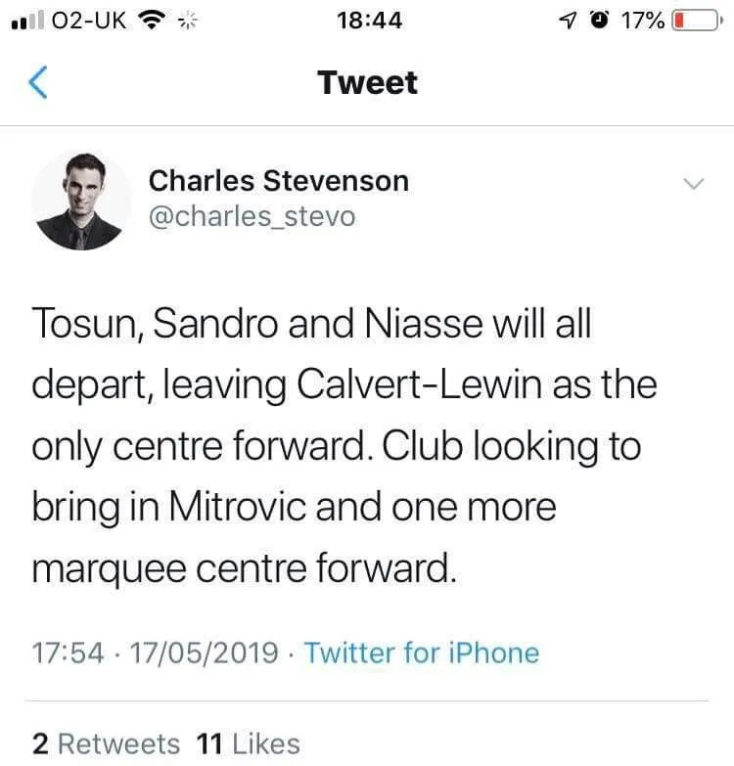Tap the back chevron arrow
This screenshot has width=734, height=766.
point(38,84)
